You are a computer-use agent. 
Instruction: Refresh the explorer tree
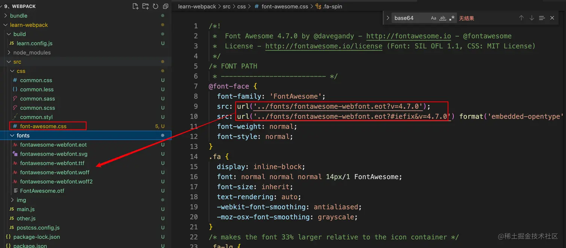[x=155, y=6]
